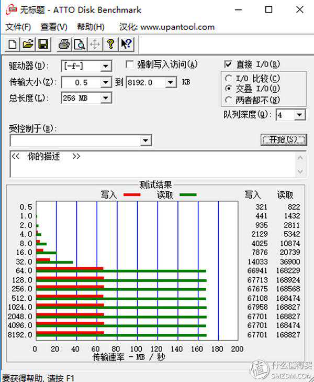Open the 查看(V) menu
Image resolution: width=314 pixels, height=382 pixels.
(x=54, y=27)
